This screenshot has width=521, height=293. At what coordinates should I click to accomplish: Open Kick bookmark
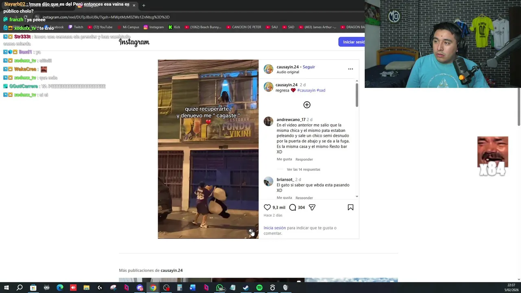pyautogui.click(x=174, y=27)
